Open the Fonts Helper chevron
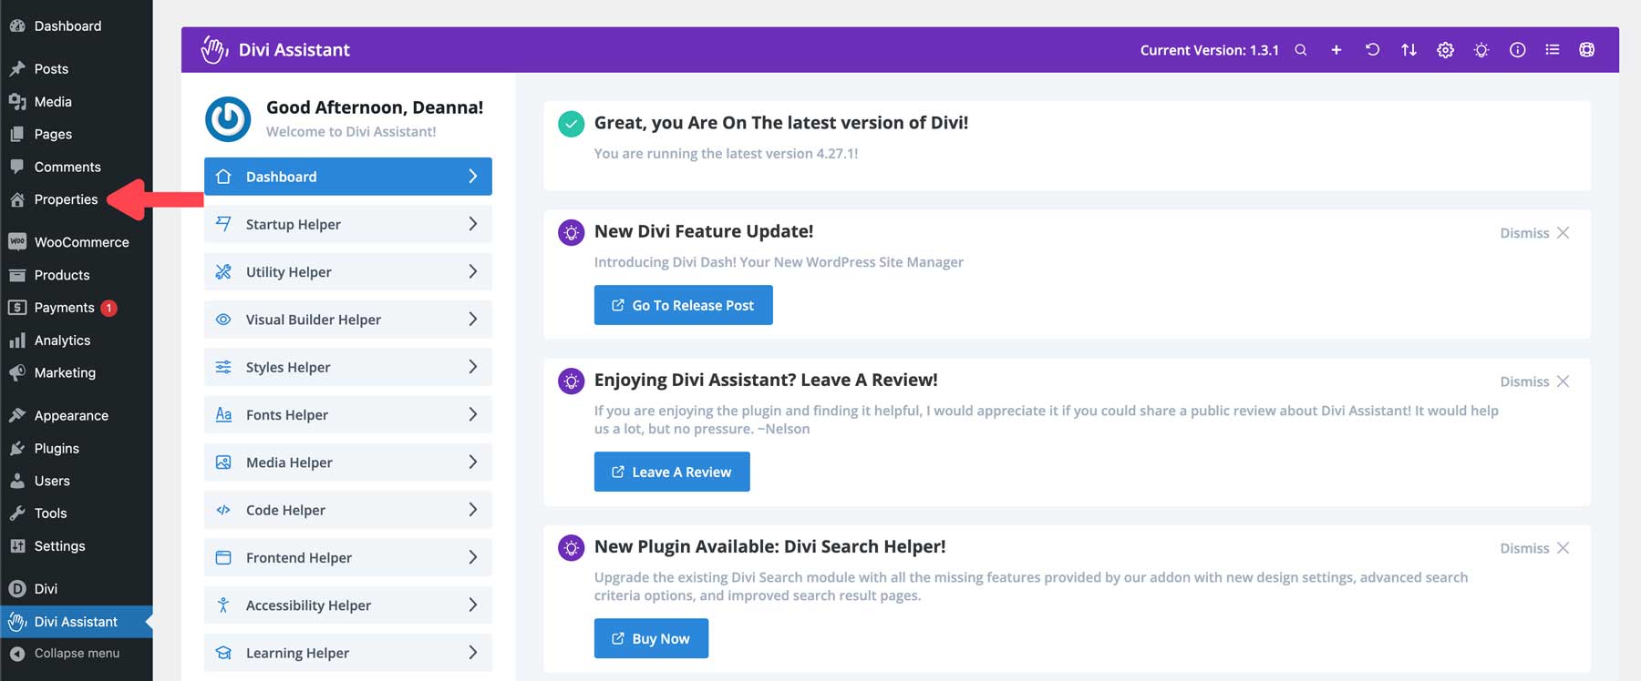 (x=472, y=414)
